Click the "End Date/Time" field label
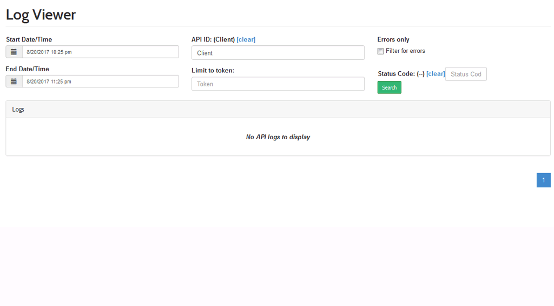The image size is (554, 306). pyautogui.click(x=27, y=69)
